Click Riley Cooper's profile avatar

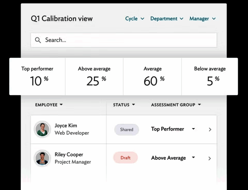pos(42,158)
